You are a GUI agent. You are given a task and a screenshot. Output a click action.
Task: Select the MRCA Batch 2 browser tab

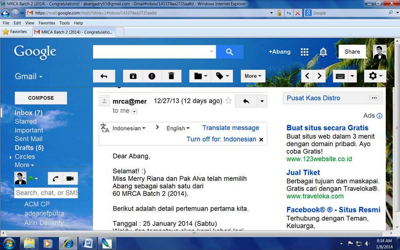pos(74,32)
